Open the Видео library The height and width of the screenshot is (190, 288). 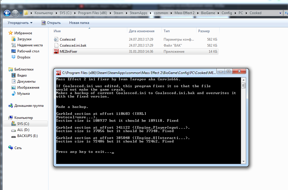click(22, 75)
